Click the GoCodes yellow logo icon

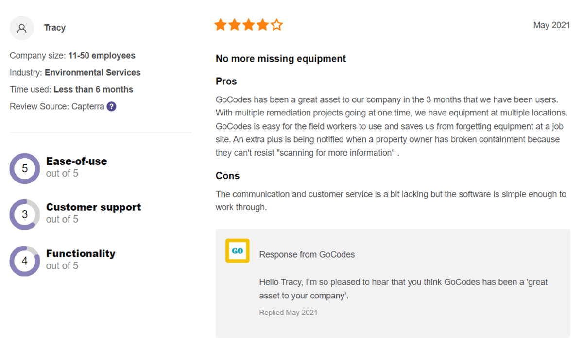(x=238, y=251)
